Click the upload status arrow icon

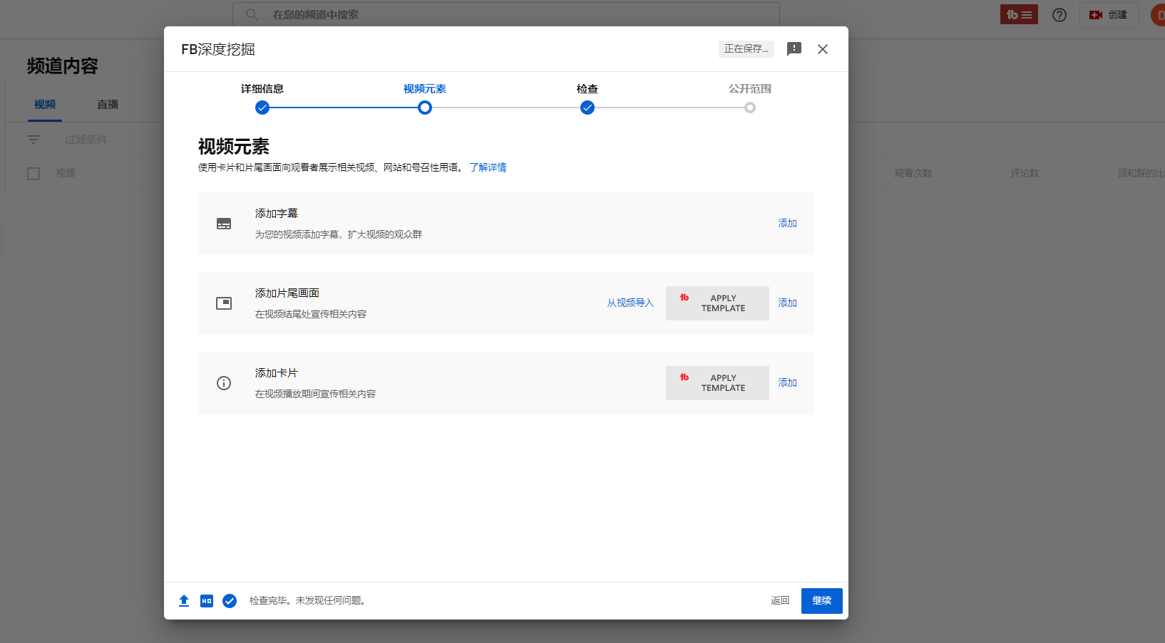pos(184,601)
